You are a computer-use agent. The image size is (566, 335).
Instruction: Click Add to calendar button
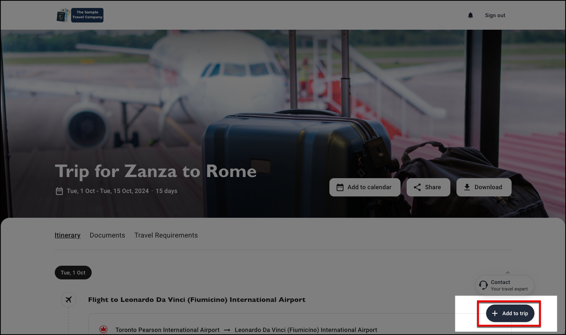point(365,187)
